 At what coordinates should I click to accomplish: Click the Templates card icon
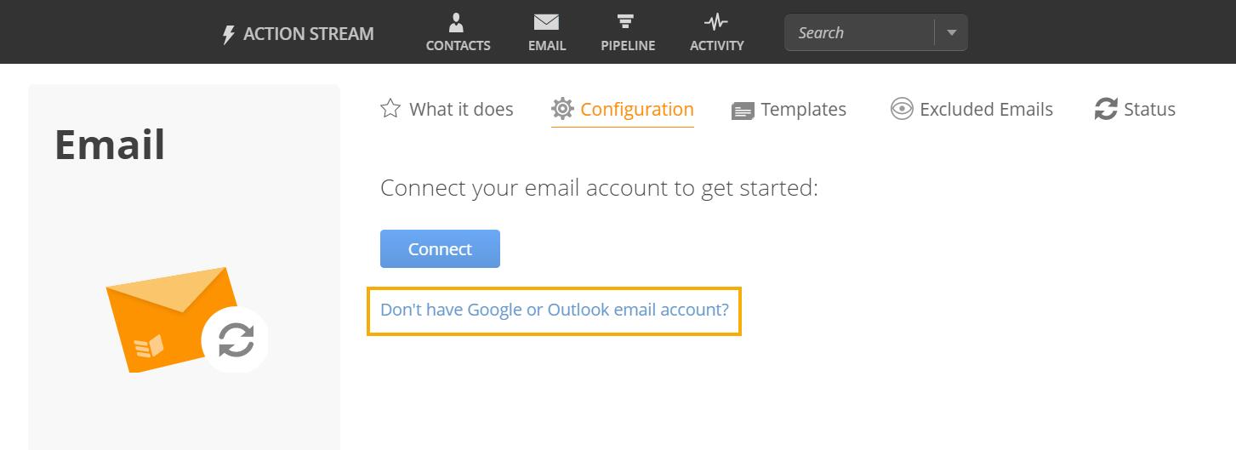tap(743, 111)
